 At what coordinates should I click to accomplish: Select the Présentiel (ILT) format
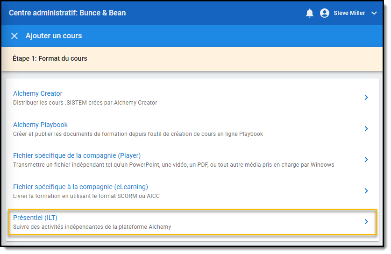36,218
